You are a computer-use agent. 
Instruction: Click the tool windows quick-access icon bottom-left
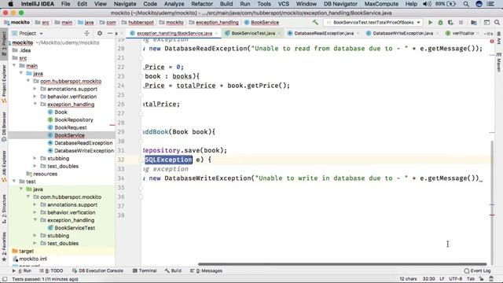pos(5,279)
